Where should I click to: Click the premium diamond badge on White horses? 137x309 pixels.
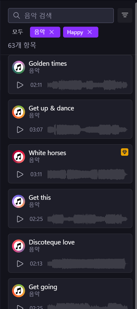[x=125, y=152]
